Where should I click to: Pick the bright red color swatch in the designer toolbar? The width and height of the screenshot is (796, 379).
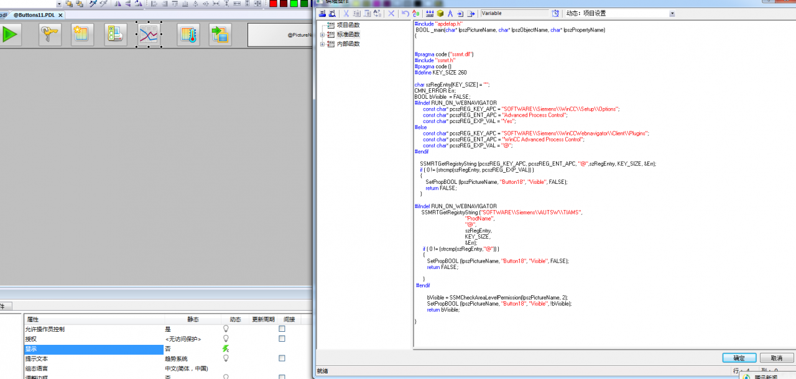click(x=273, y=3)
